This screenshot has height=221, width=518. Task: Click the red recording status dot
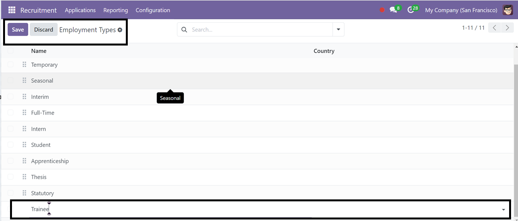382,10
